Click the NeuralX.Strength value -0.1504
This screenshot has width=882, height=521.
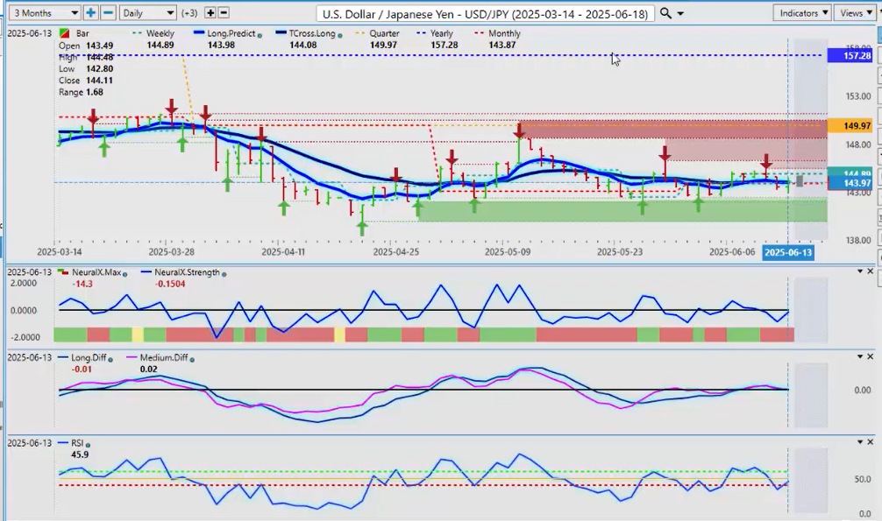[170, 284]
